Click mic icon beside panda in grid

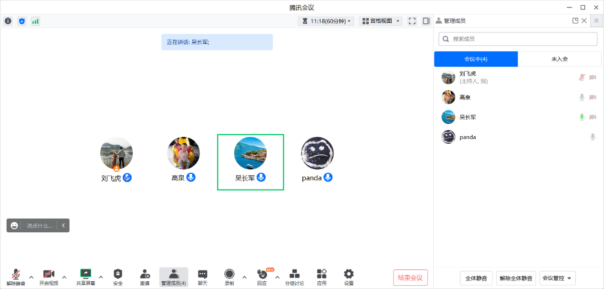[328, 178]
